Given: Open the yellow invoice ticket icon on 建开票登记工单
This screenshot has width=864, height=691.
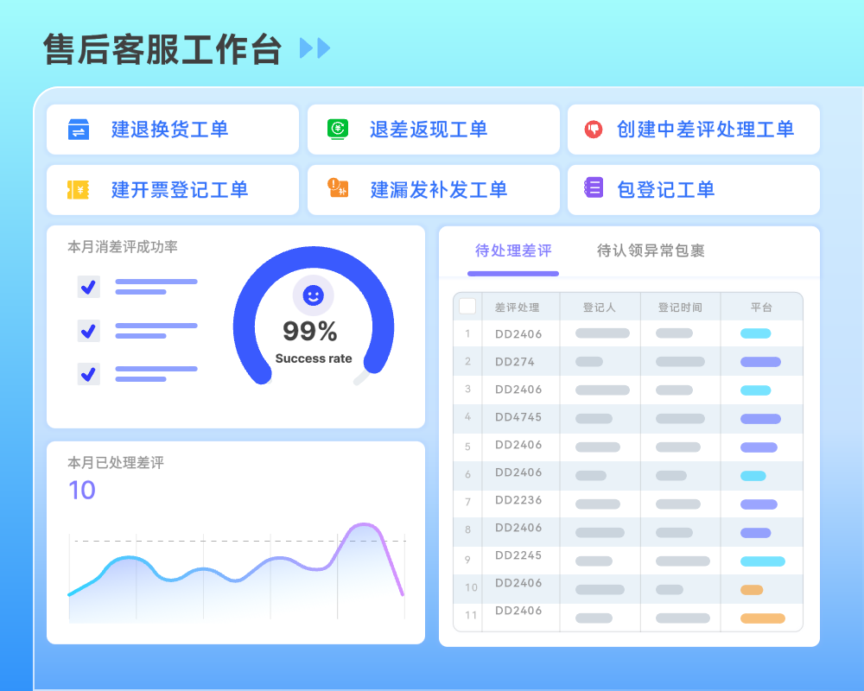Looking at the screenshot, I should [78, 189].
